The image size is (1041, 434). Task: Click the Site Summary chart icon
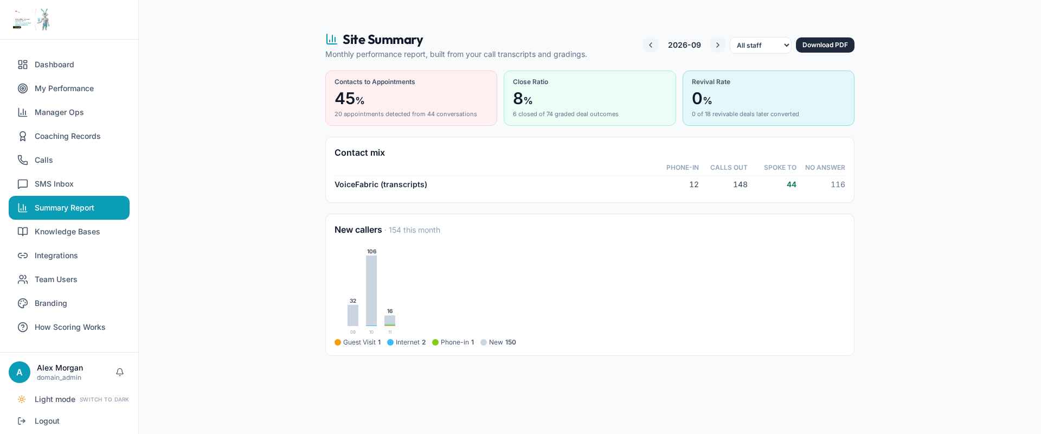tap(332, 39)
